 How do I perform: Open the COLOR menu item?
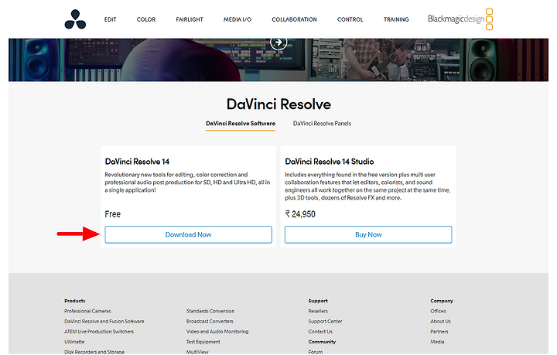146,19
